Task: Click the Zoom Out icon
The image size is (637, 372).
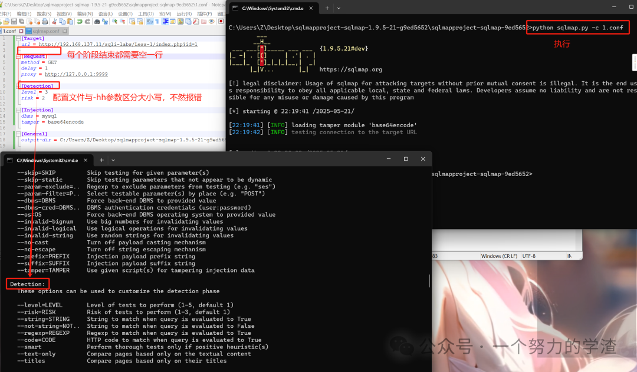Action: 122,21
